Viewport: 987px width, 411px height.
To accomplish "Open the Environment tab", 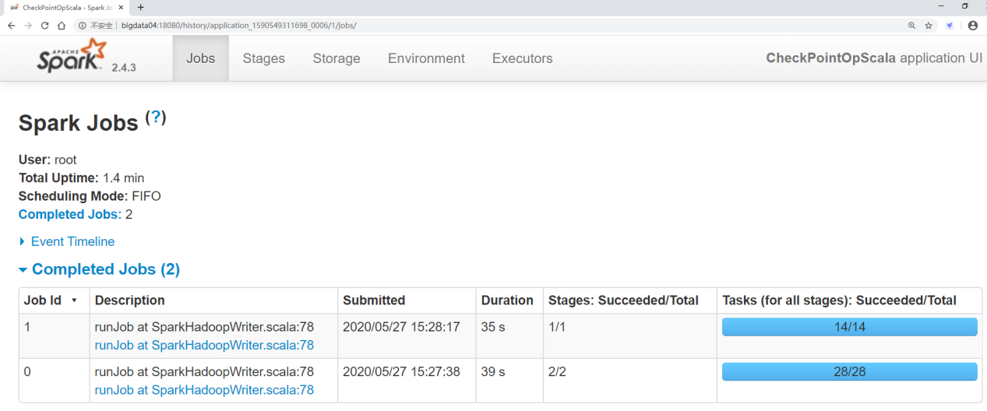I will [426, 58].
